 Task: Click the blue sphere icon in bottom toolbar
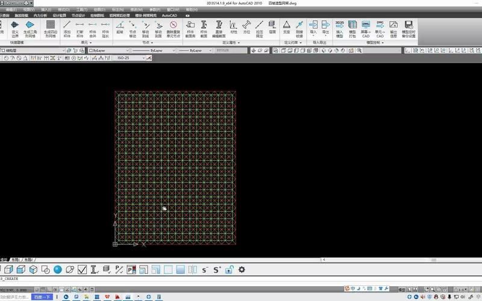point(58,270)
